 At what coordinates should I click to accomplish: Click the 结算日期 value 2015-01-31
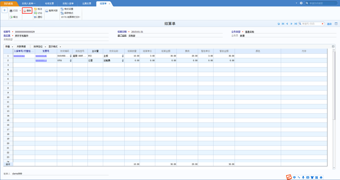(x=137, y=32)
